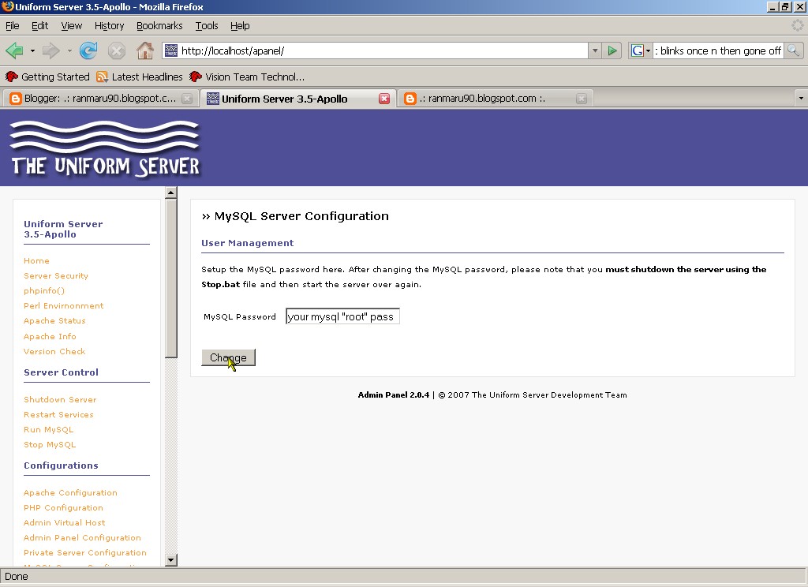Click the sidebar scrollbar thumb

[171, 279]
